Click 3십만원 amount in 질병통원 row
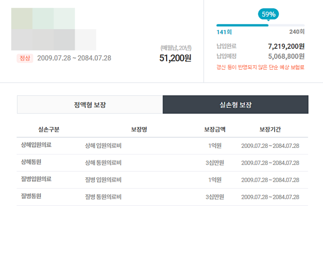The width and height of the screenshot is (323, 264). (215, 197)
